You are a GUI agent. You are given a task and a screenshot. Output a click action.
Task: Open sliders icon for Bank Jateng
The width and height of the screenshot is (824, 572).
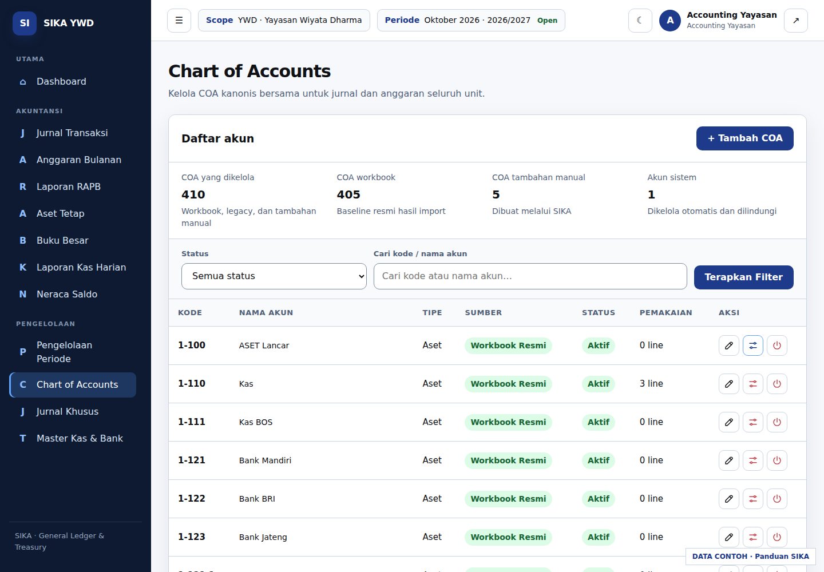coord(753,537)
